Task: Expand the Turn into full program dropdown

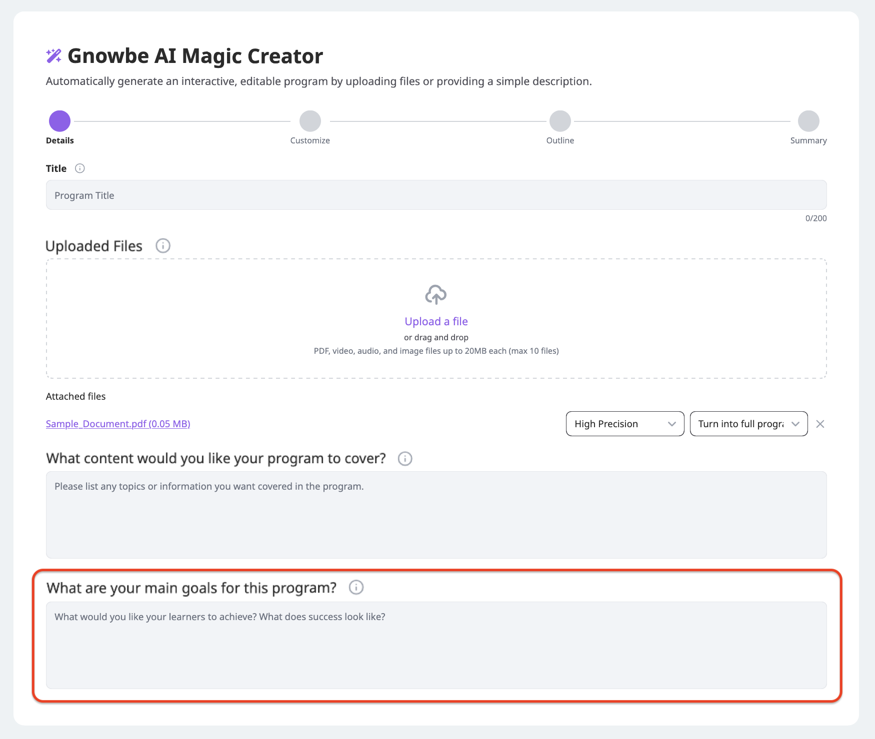Action: (748, 424)
